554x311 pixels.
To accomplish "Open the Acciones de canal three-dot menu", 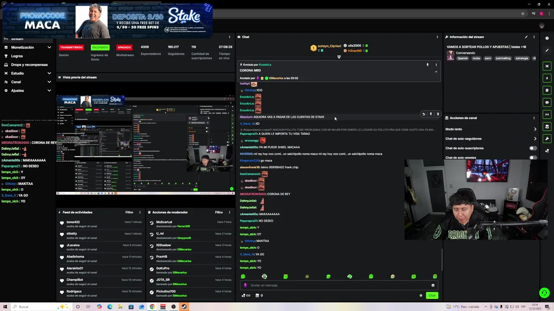I will pyautogui.click(x=534, y=118).
